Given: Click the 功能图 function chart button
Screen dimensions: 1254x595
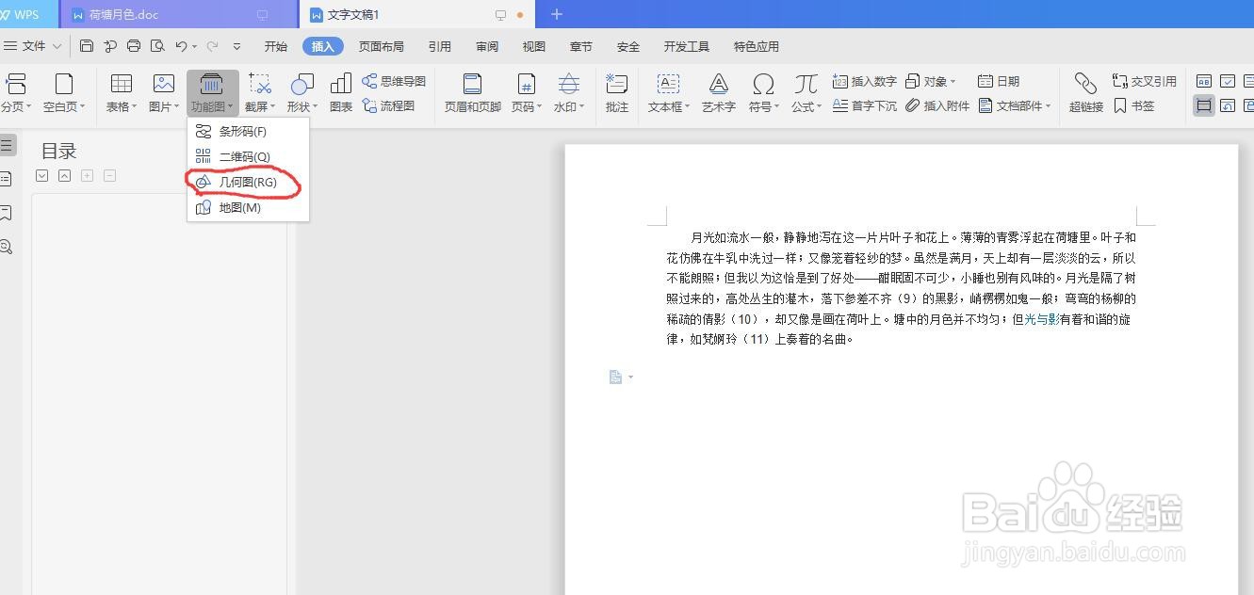Looking at the screenshot, I should point(212,93).
